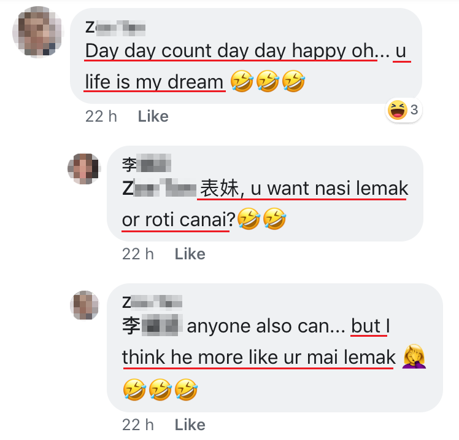
Task: Open the avatar beside the "nasi lemak" reply
Action: point(83,168)
